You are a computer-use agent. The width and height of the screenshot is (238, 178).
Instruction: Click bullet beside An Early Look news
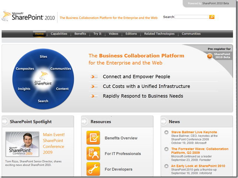(x=166, y=166)
